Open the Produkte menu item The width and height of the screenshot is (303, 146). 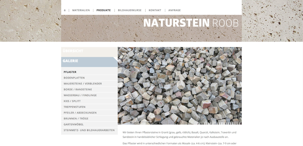pos(104,10)
